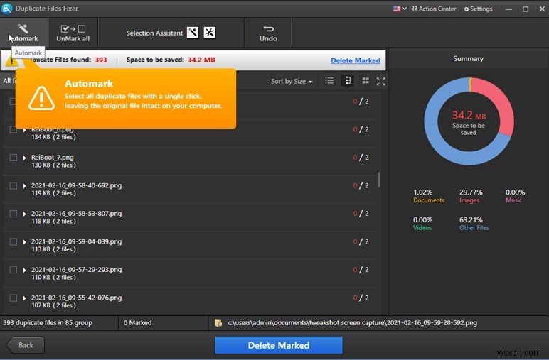
Task: Click the 0 Marked status entry
Action: pos(137,323)
